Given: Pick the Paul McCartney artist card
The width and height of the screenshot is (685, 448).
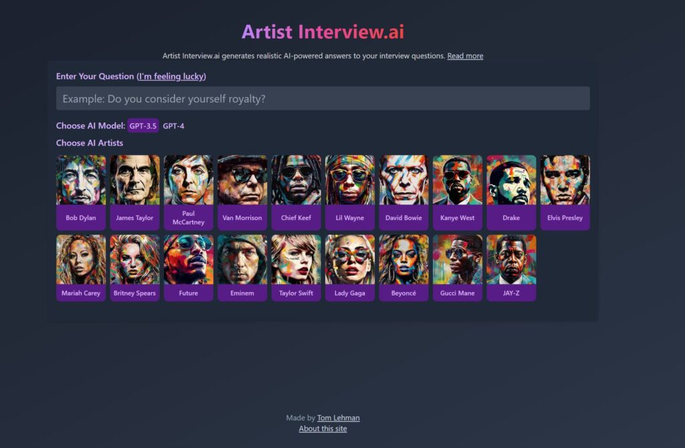Looking at the screenshot, I should [189, 193].
